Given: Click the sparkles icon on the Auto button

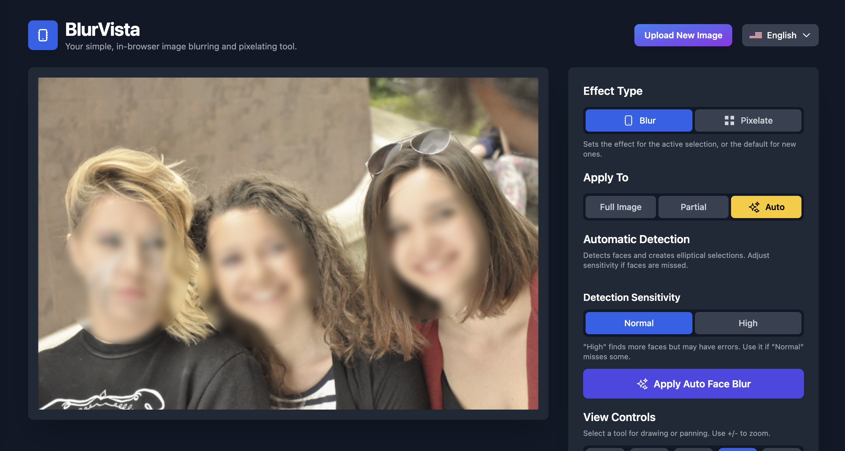Looking at the screenshot, I should tap(754, 207).
